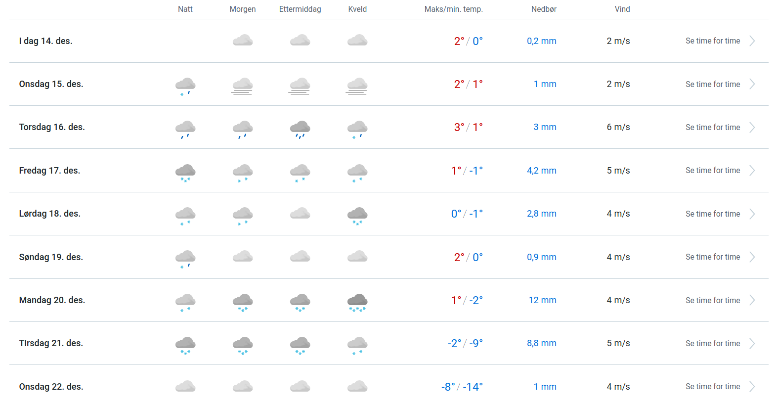The width and height of the screenshot is (778, 408).
Task: Click Mandag 20. evening heavy snow icon
Action: pyautogui.click(x=357, y=302)
